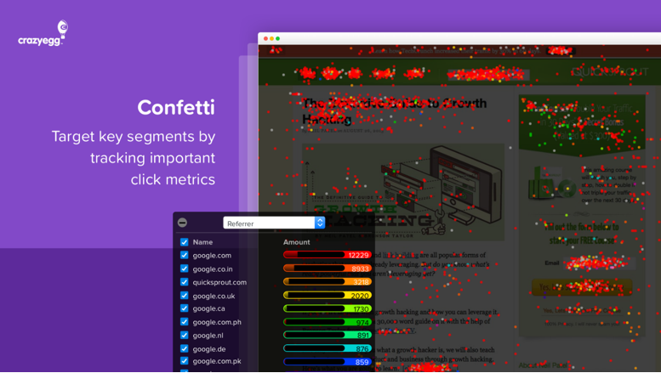Uncheck the google.co.in referrer checkbox
Screen dimensions: 661x373
tap(185, 268)
